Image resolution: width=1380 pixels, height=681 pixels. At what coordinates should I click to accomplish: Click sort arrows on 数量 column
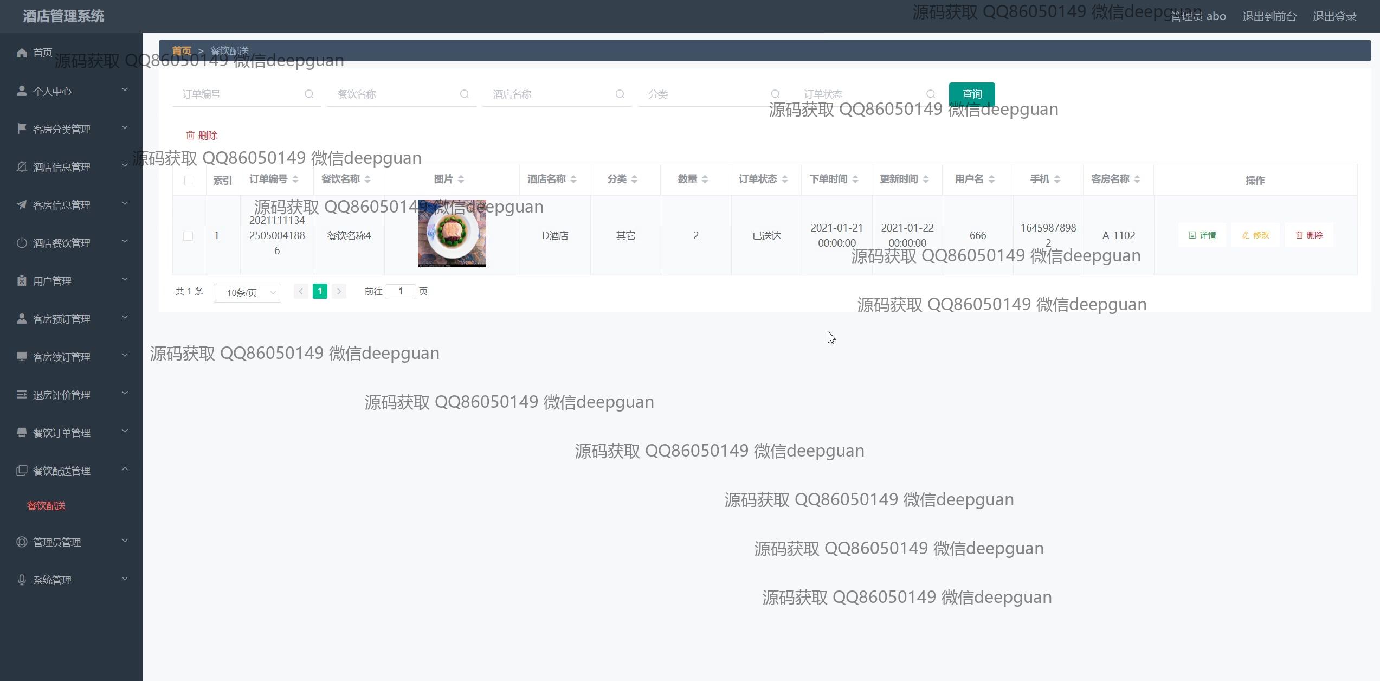pyautogui.click(x=705, y=179)
